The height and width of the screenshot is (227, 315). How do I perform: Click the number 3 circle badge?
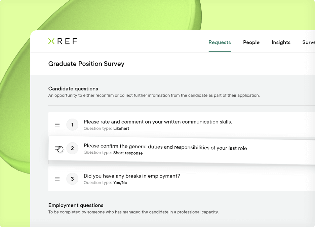point(72,179)
